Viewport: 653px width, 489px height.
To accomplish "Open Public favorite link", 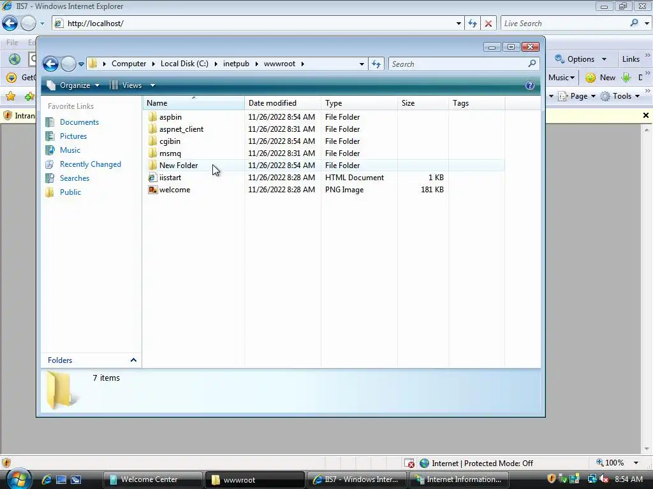I will (x=70, y=192).
